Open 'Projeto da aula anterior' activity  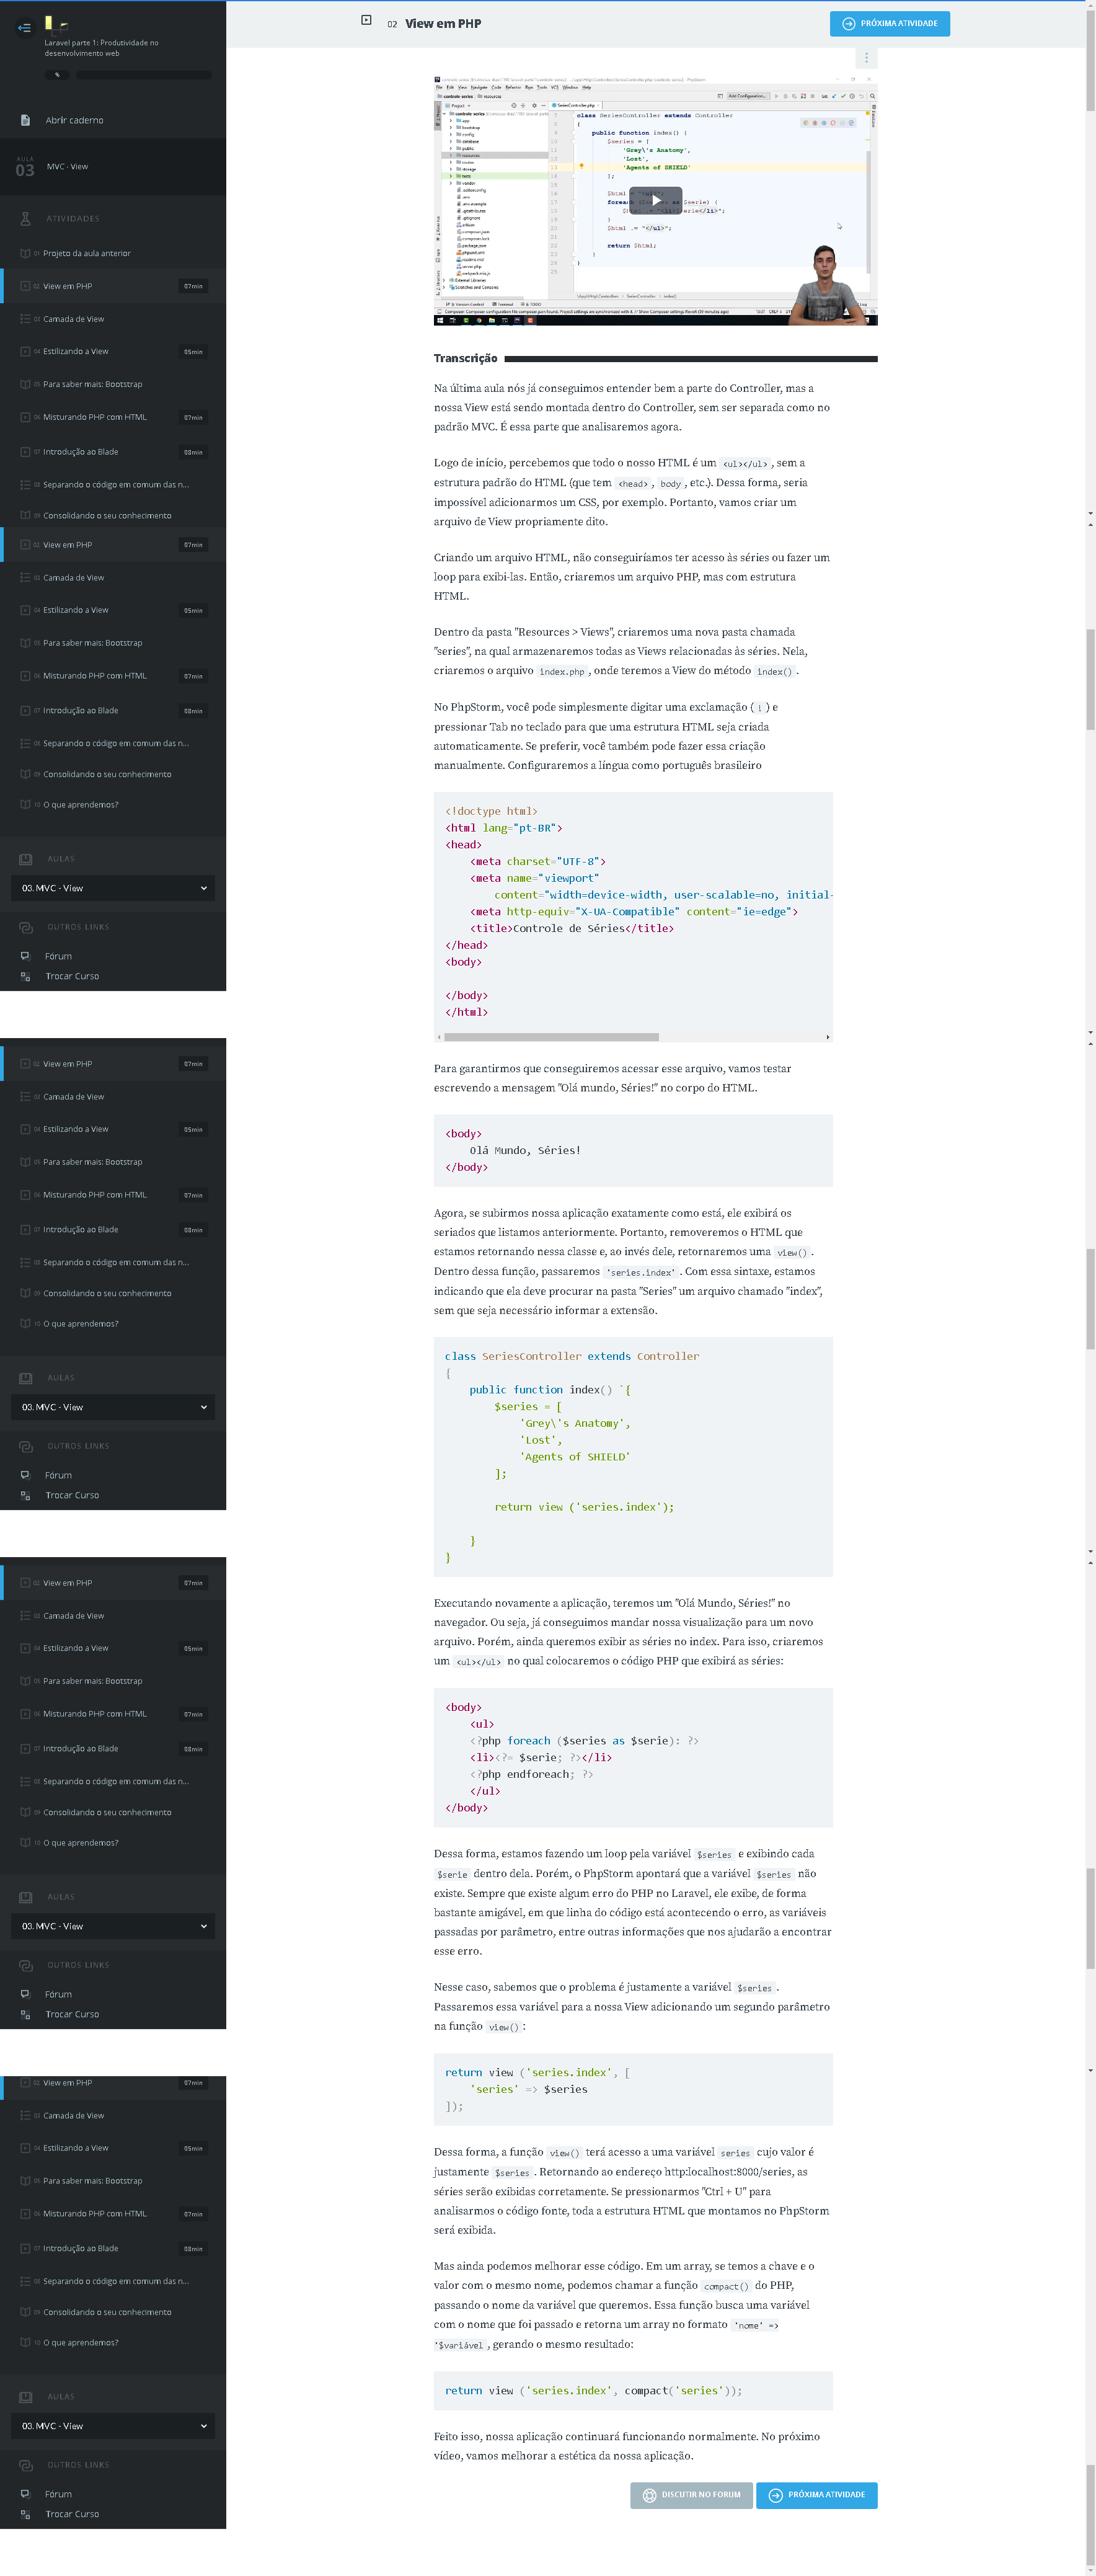point(87,253)
